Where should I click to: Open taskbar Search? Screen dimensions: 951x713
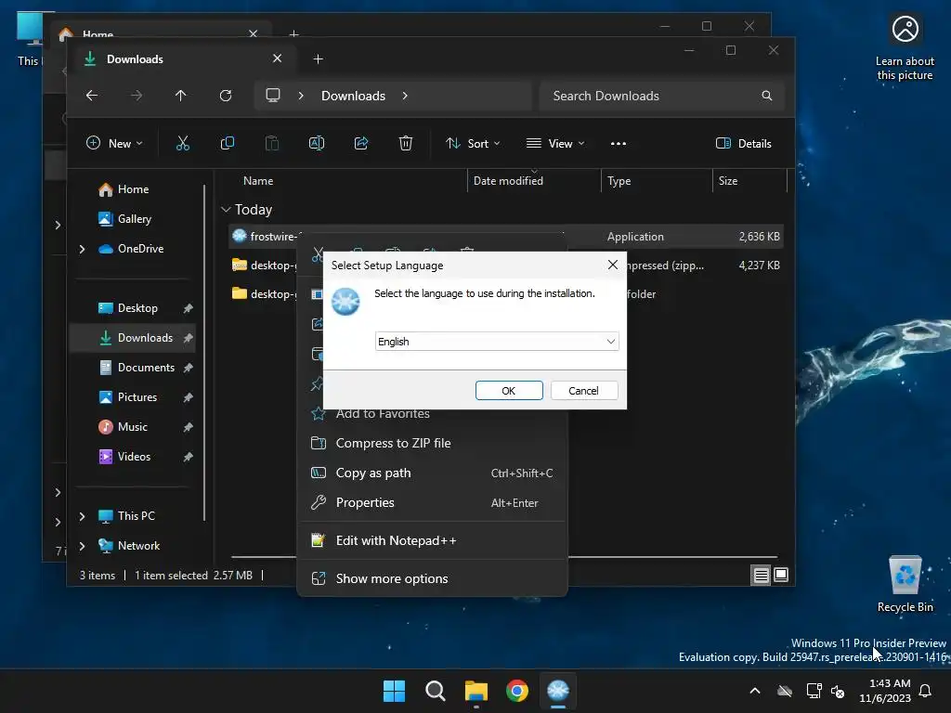pos(435,691)
